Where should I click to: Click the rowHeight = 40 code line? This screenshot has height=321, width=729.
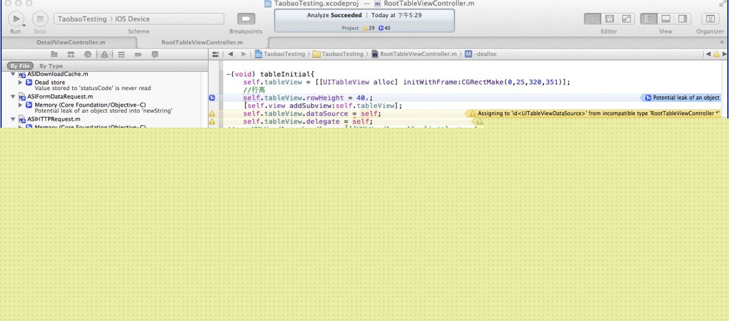[x=308, y=98]
